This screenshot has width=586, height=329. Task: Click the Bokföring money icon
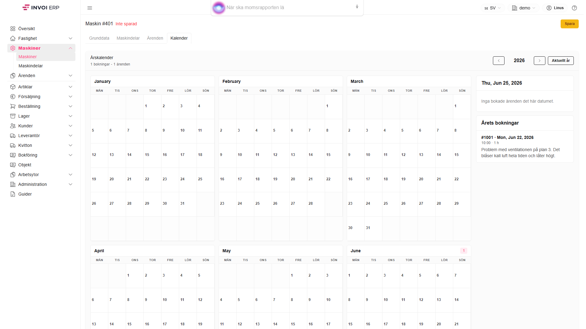click(13, 155)
